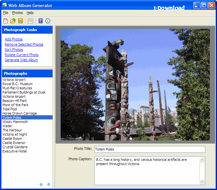This screenshot has height=190, width=217.
Task: Open help contents book icon
Action: 41,21
